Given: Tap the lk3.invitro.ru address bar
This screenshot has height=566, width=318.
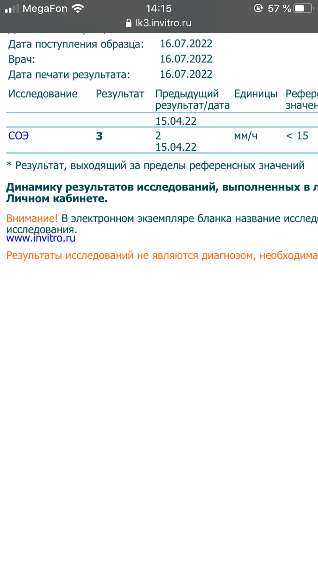Looking at the screenshot, I should [163, 23].
